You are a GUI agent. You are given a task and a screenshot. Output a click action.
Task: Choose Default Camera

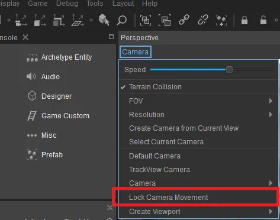pos(199,156)
